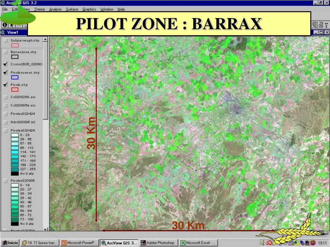Select the Identify tool with the i symbol
This screenshot has height=247, width=330.
5,25
